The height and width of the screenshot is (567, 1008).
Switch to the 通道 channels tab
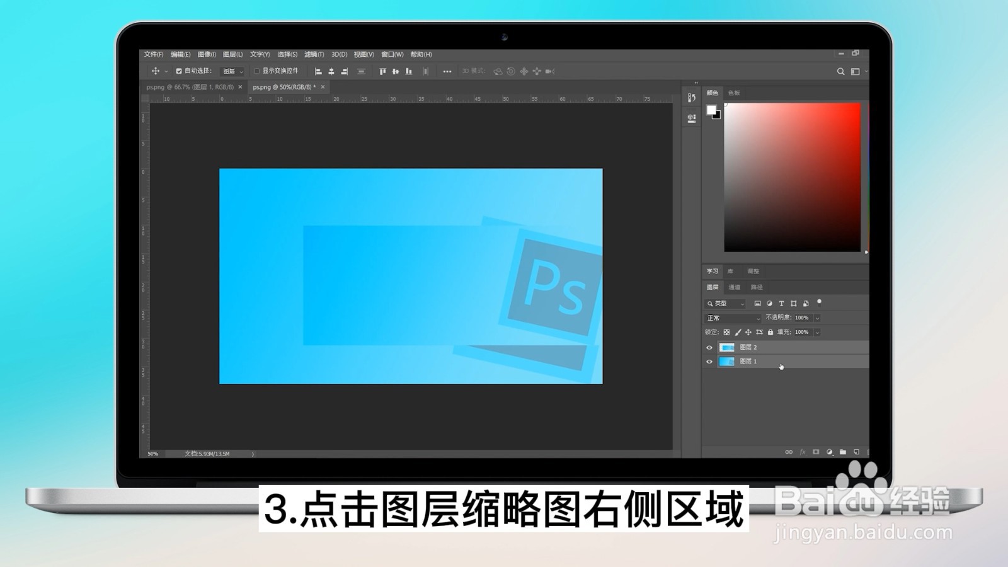[x=735, y=287]
